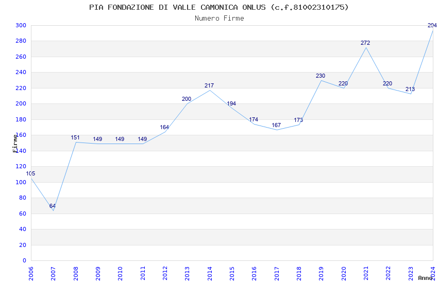Click the y-axis value 40
The image size is (438, 283).
coord(22,229)
